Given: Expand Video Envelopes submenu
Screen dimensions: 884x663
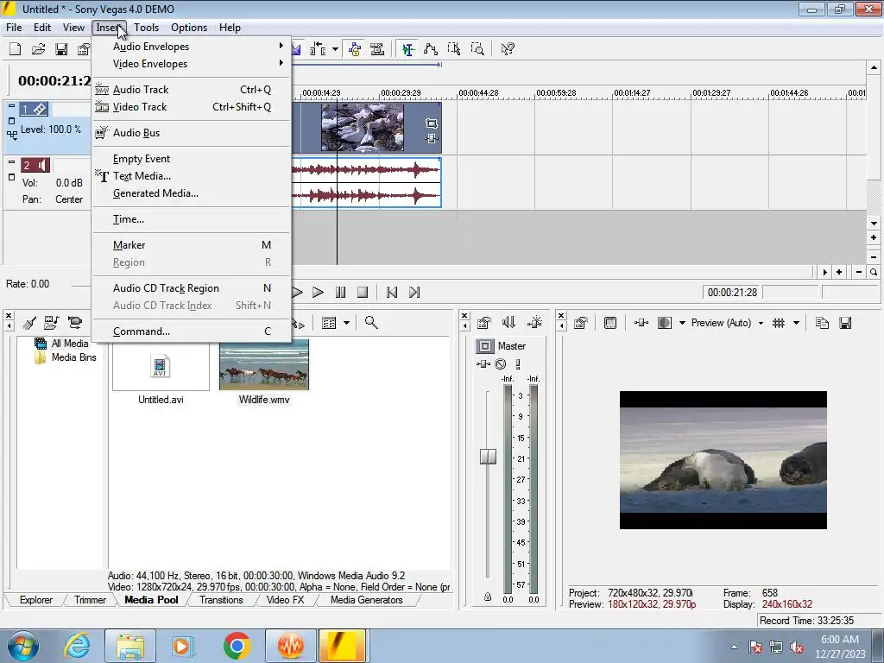Looking at the screenshot, I should 192,64.
